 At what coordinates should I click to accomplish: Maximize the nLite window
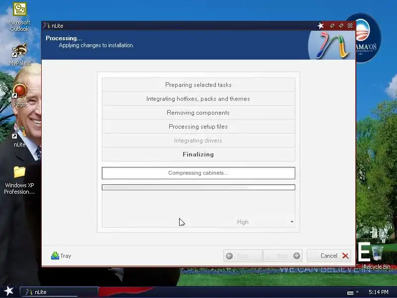click(x=341, y=26)
